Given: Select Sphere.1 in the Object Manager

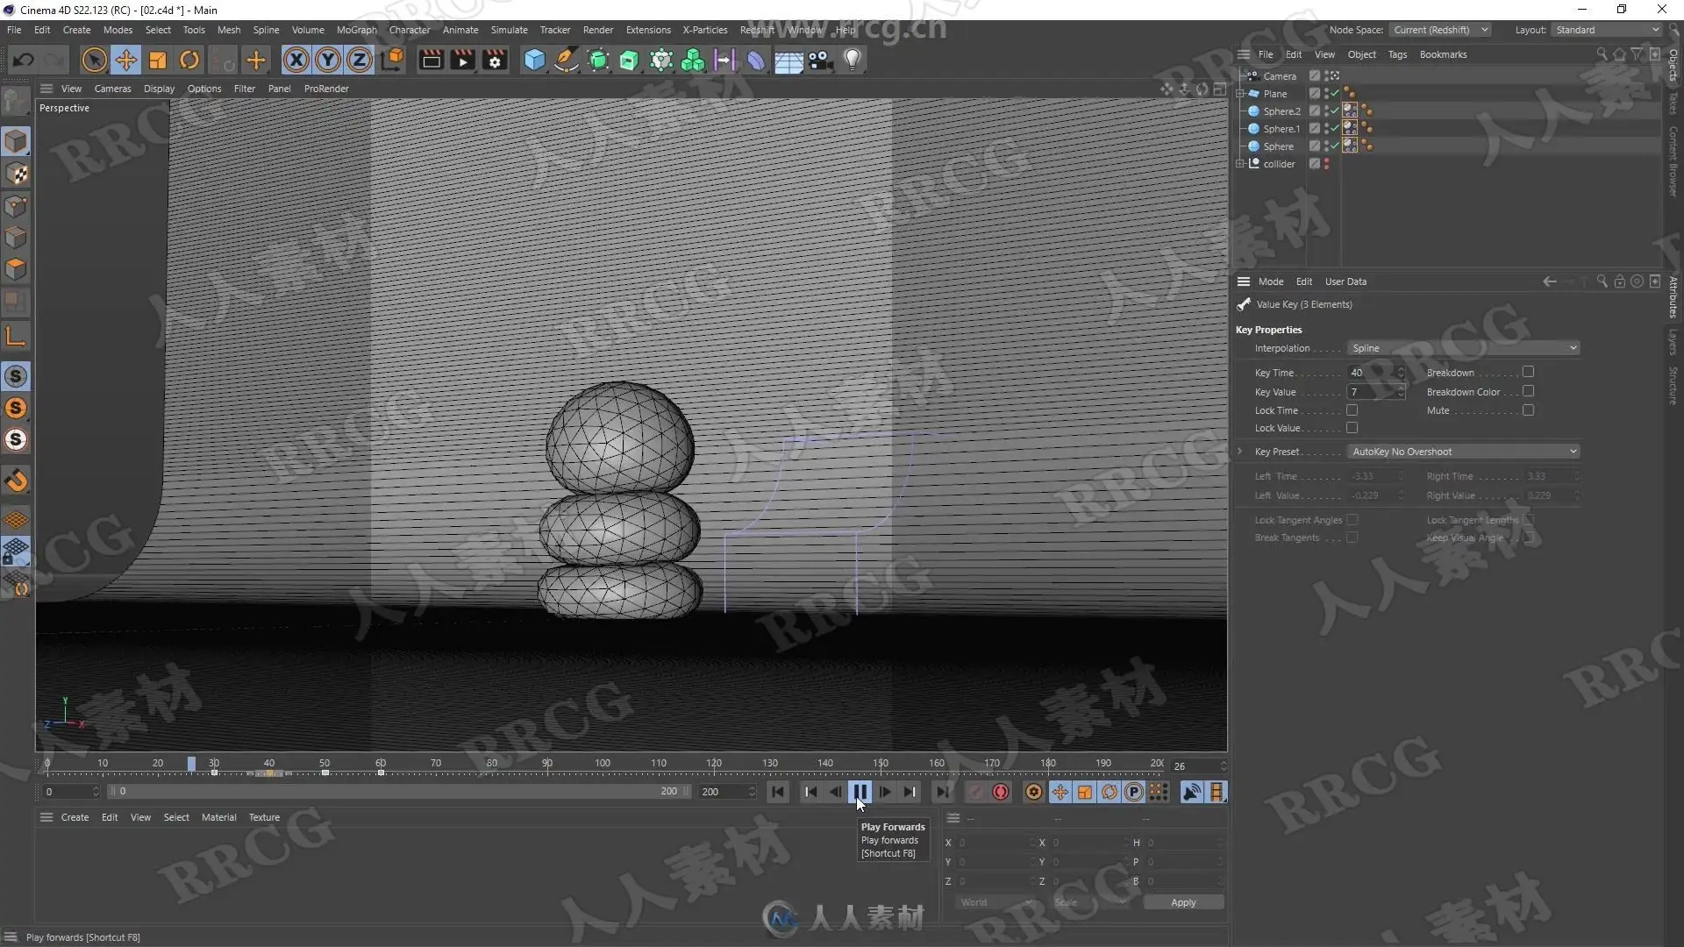Looking at the screenshot, I should [1281, 129].
